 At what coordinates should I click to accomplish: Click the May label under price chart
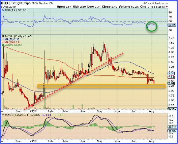[99, 111]
